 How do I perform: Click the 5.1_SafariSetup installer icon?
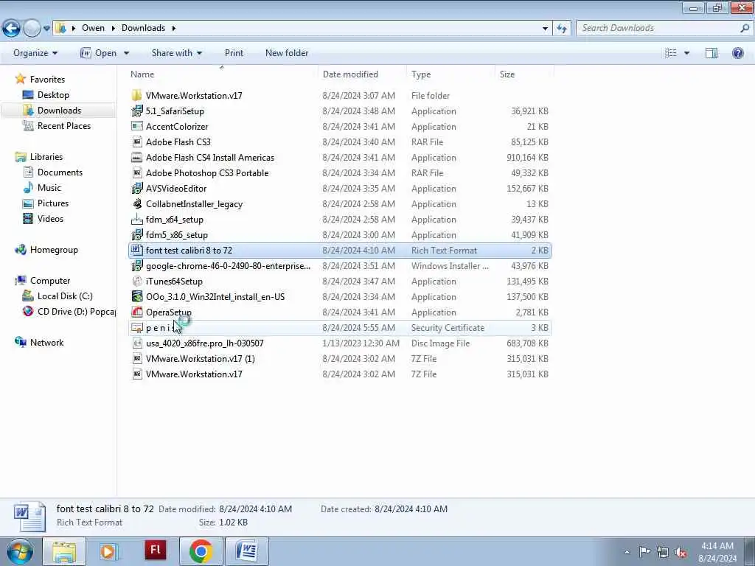click(136, 111)
